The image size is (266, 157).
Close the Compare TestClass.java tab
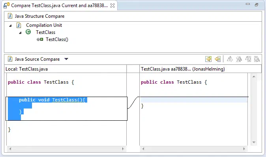(x=112, y=6)
